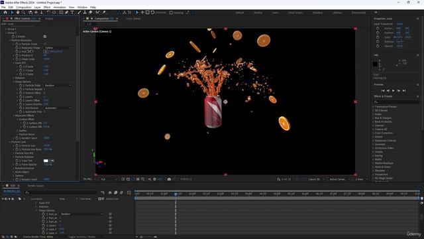Open the File menu
This screenshot has height=239, width=424.
click(3, 7)
